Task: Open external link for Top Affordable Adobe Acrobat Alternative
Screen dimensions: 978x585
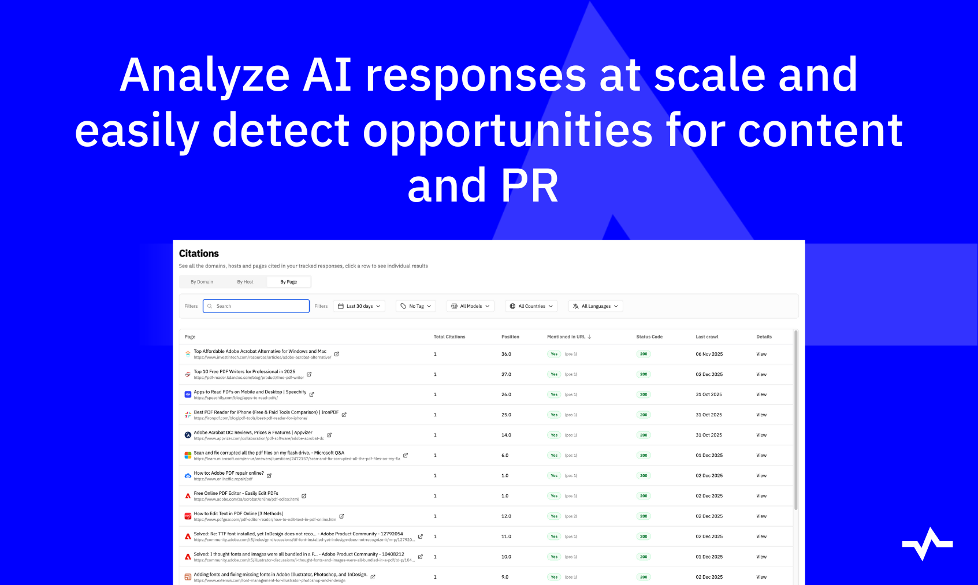Action: pos(337,354)
